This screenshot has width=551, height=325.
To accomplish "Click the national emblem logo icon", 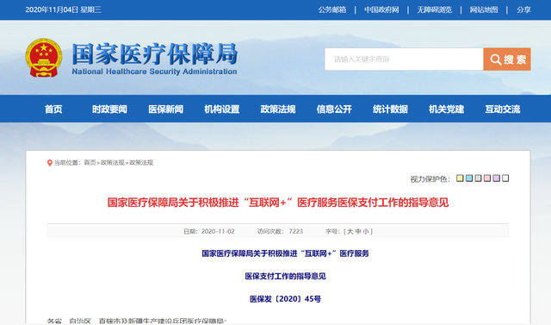I will click(x=44, y=58).
